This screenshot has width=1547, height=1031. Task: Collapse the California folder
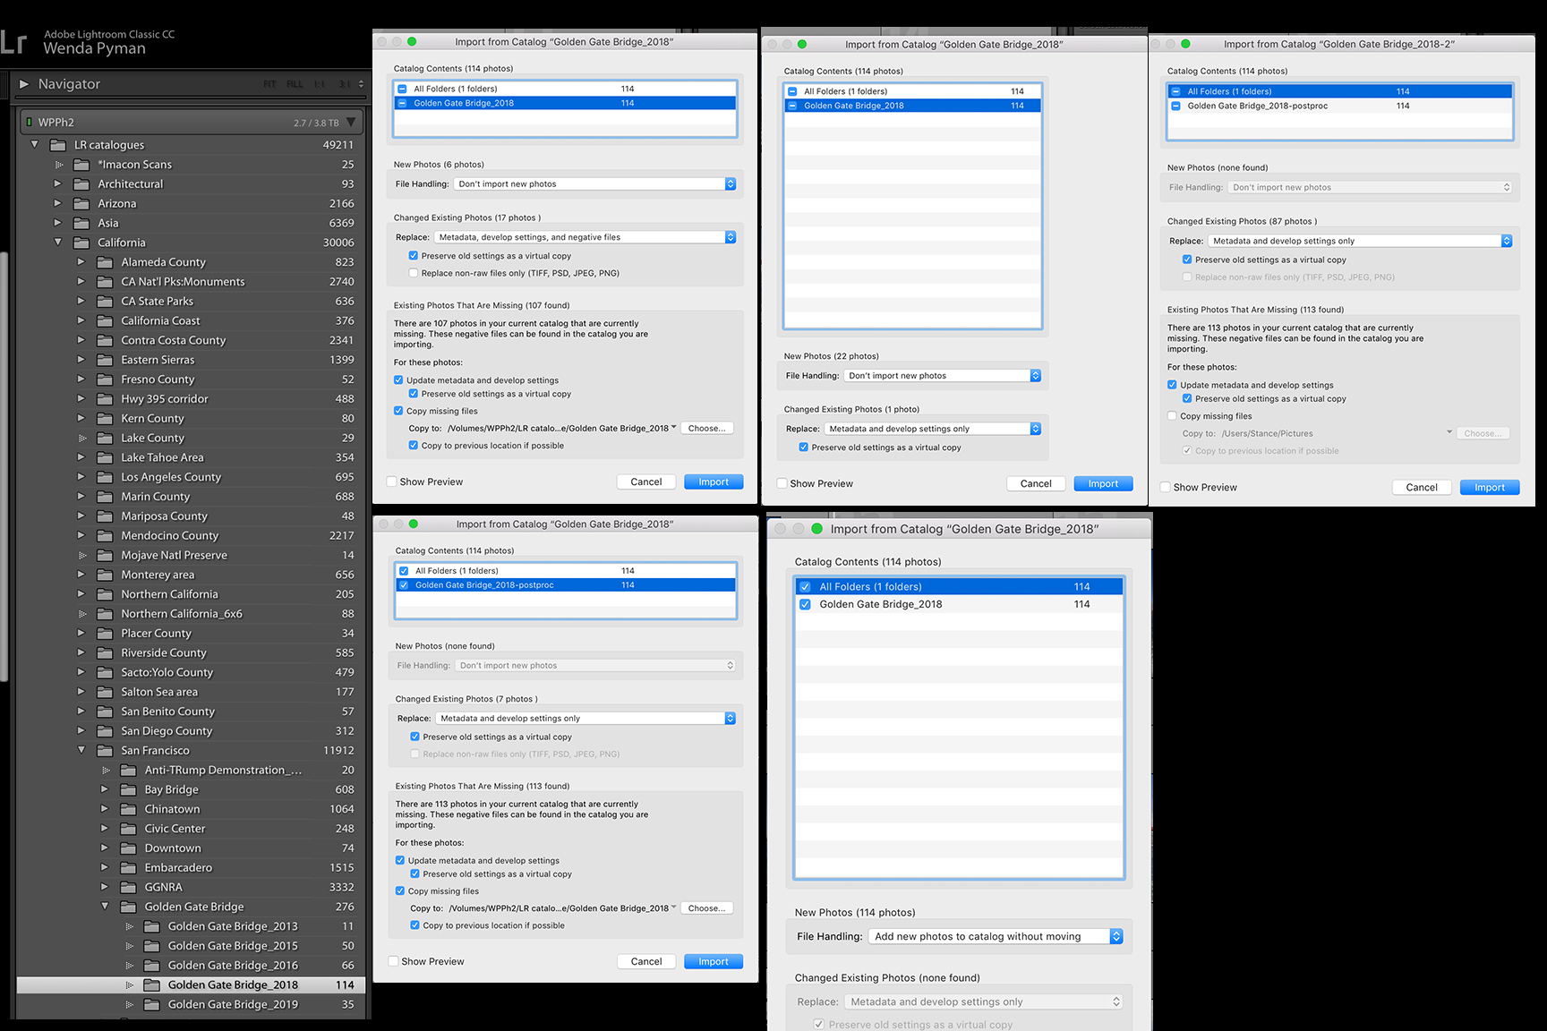pos(58,243)
